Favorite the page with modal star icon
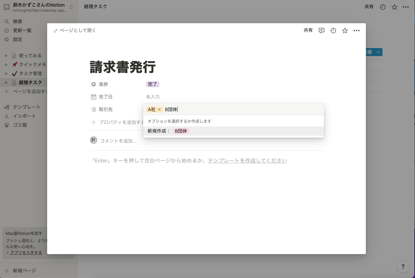Image resolution: width=415 pixels, height=278 pixels. (345, 31)
